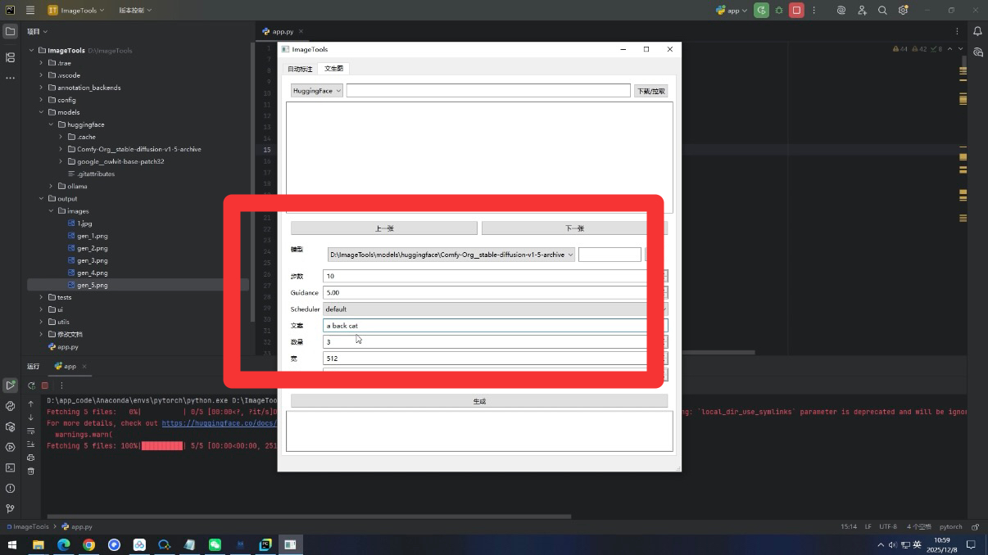Expand the .trae folder
The image size is (988, 555).
coord(42,63)
